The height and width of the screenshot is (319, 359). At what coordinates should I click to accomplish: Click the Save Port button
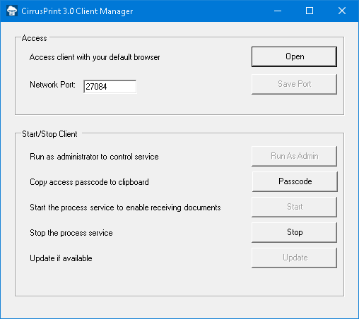point(294,84)
